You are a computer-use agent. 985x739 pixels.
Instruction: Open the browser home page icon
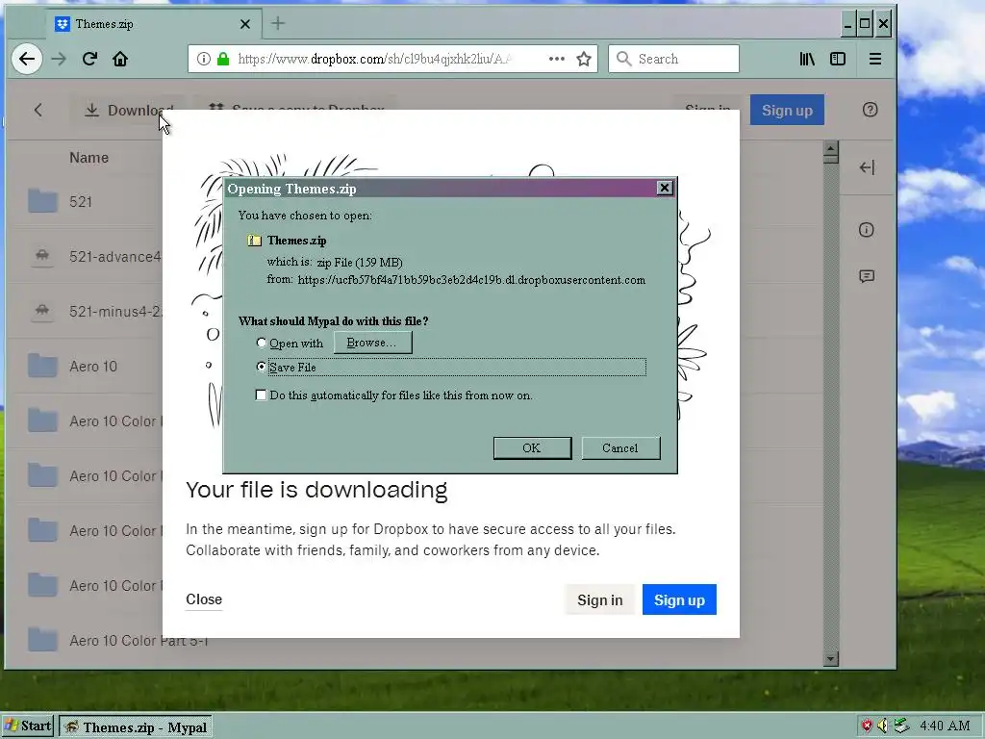point(120,59)
